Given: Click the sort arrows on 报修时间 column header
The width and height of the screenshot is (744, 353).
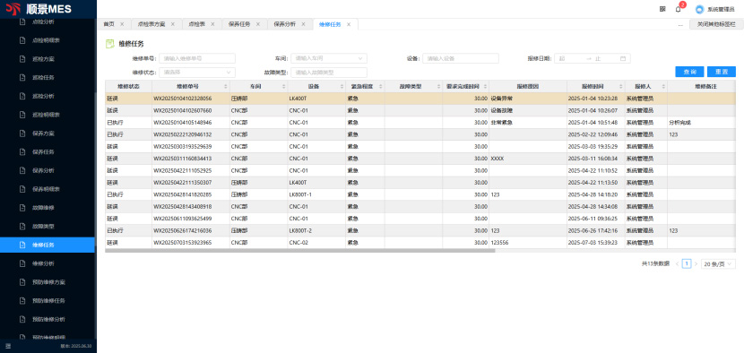Looking at the screenshot, I should pos(620,87).
